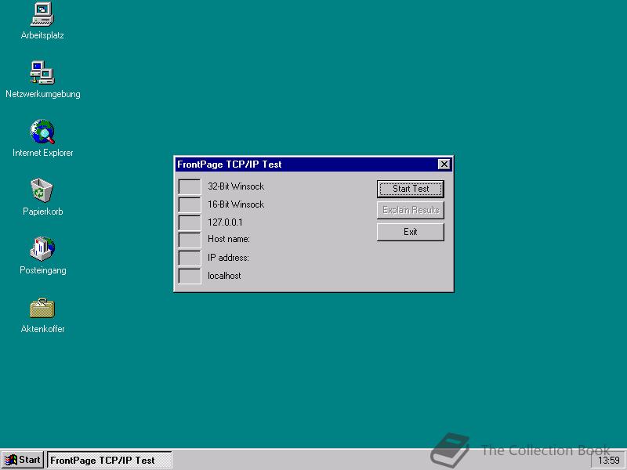Close the FrontPage TCP/IP Test window
This screenshot has height=470, width=627.
(444, 164)
